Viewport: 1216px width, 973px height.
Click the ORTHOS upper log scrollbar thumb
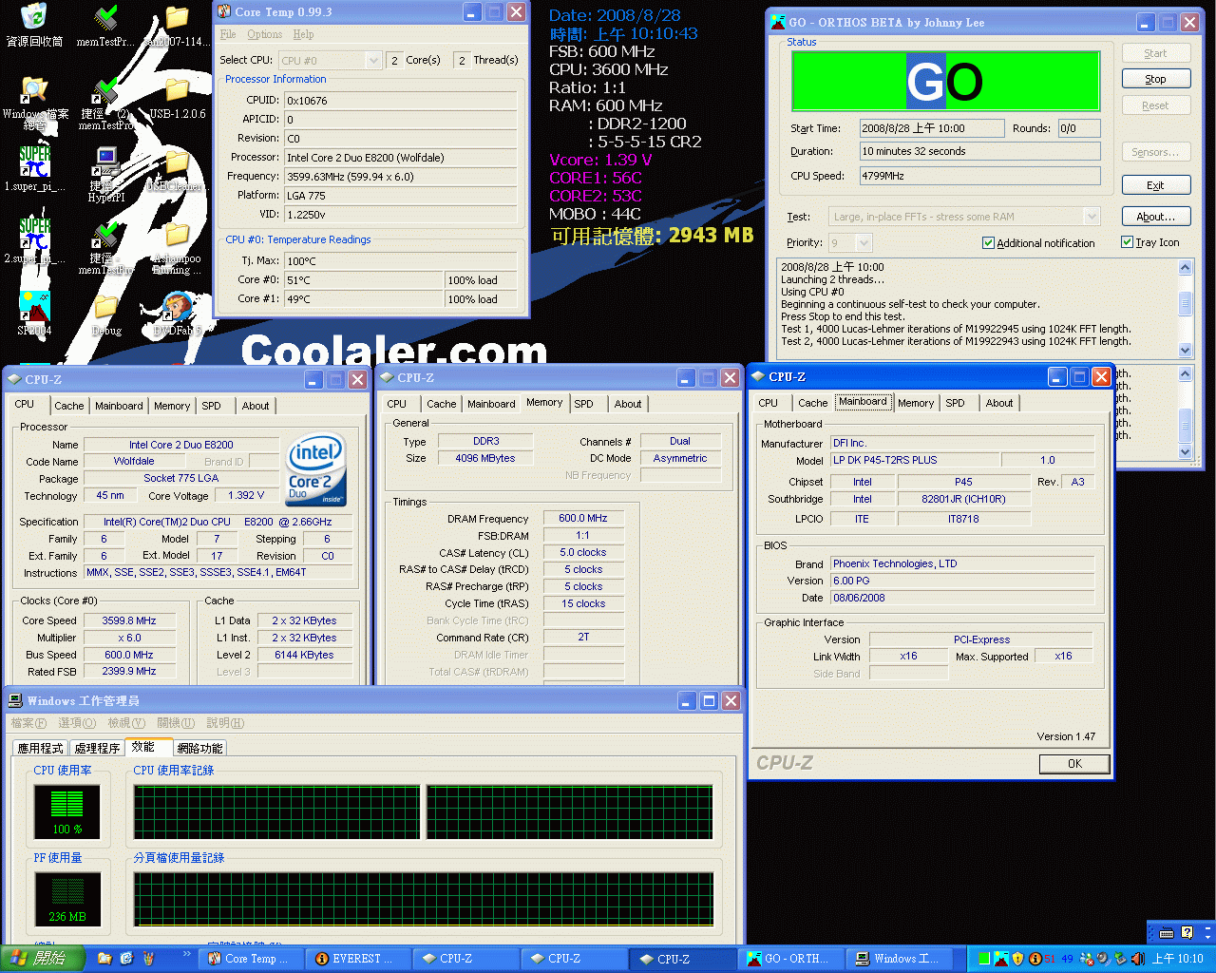[1185, 303]
